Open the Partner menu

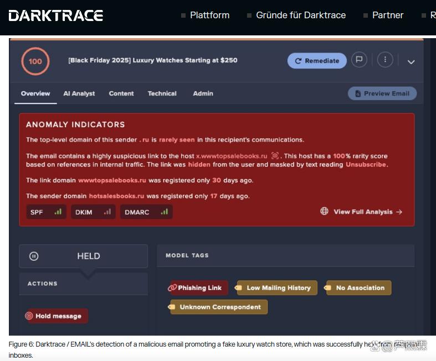(388, 15)
